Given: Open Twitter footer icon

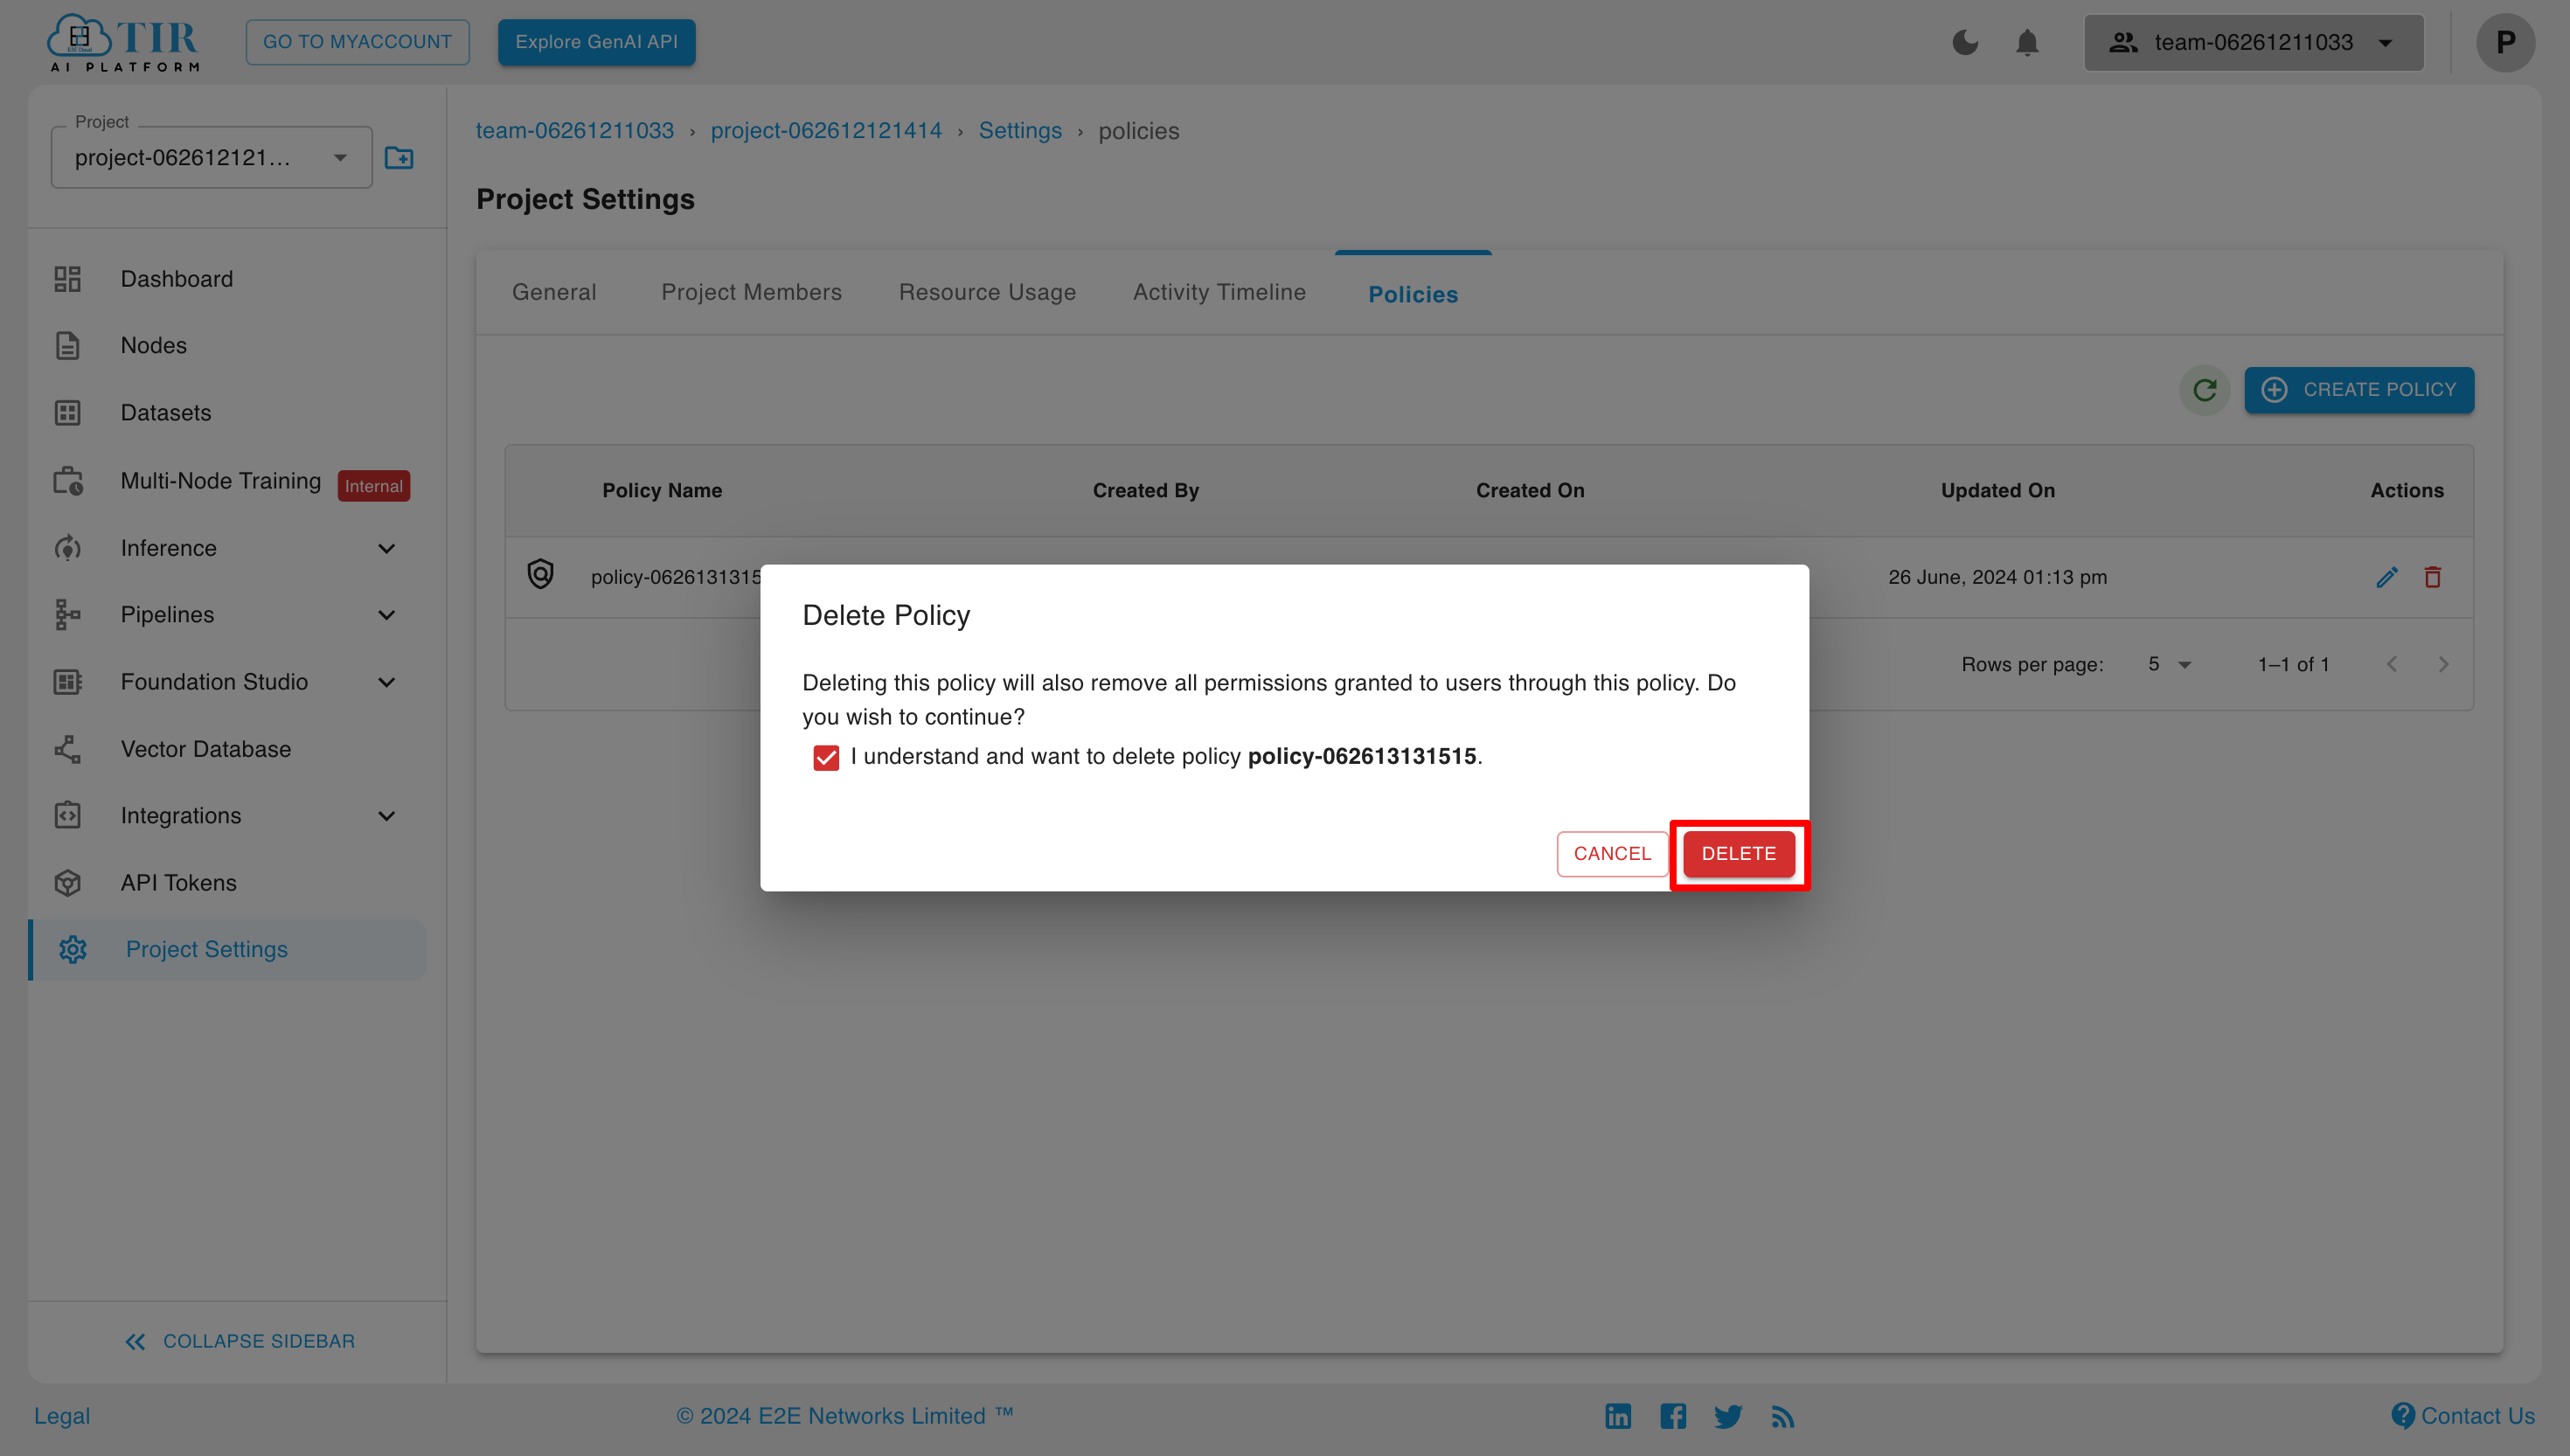Looking at the screenshot, I should pos(1728,1416).
